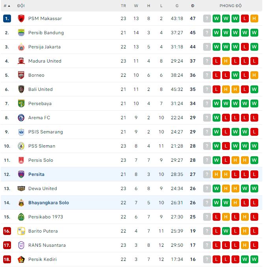Click the first red L result for Madura United

[217, 61]
